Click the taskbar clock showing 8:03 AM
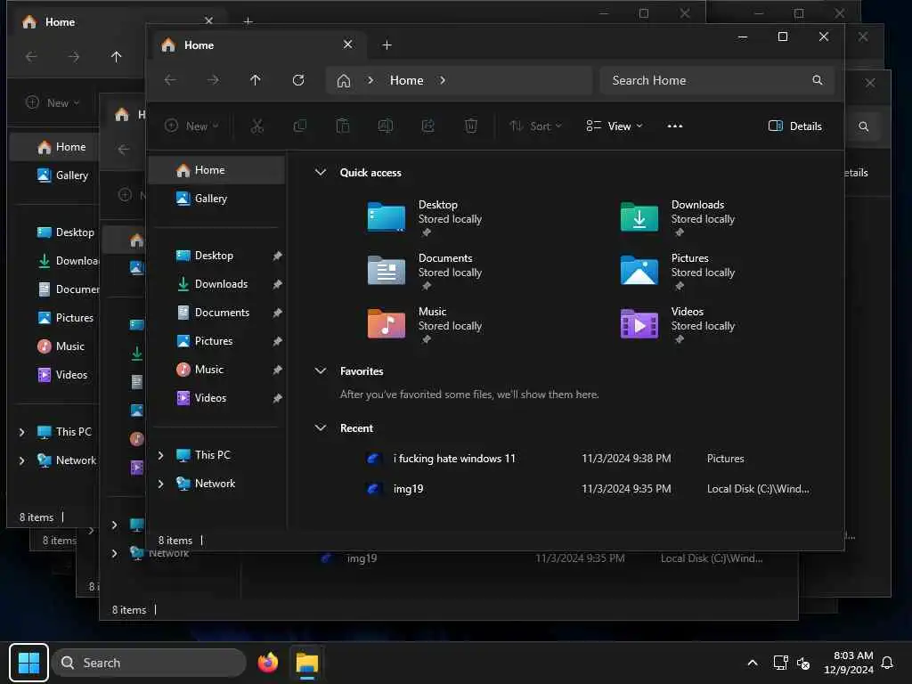Image resolution: width=912 pixels, height=684 pixels. click(x=848, y=663)
